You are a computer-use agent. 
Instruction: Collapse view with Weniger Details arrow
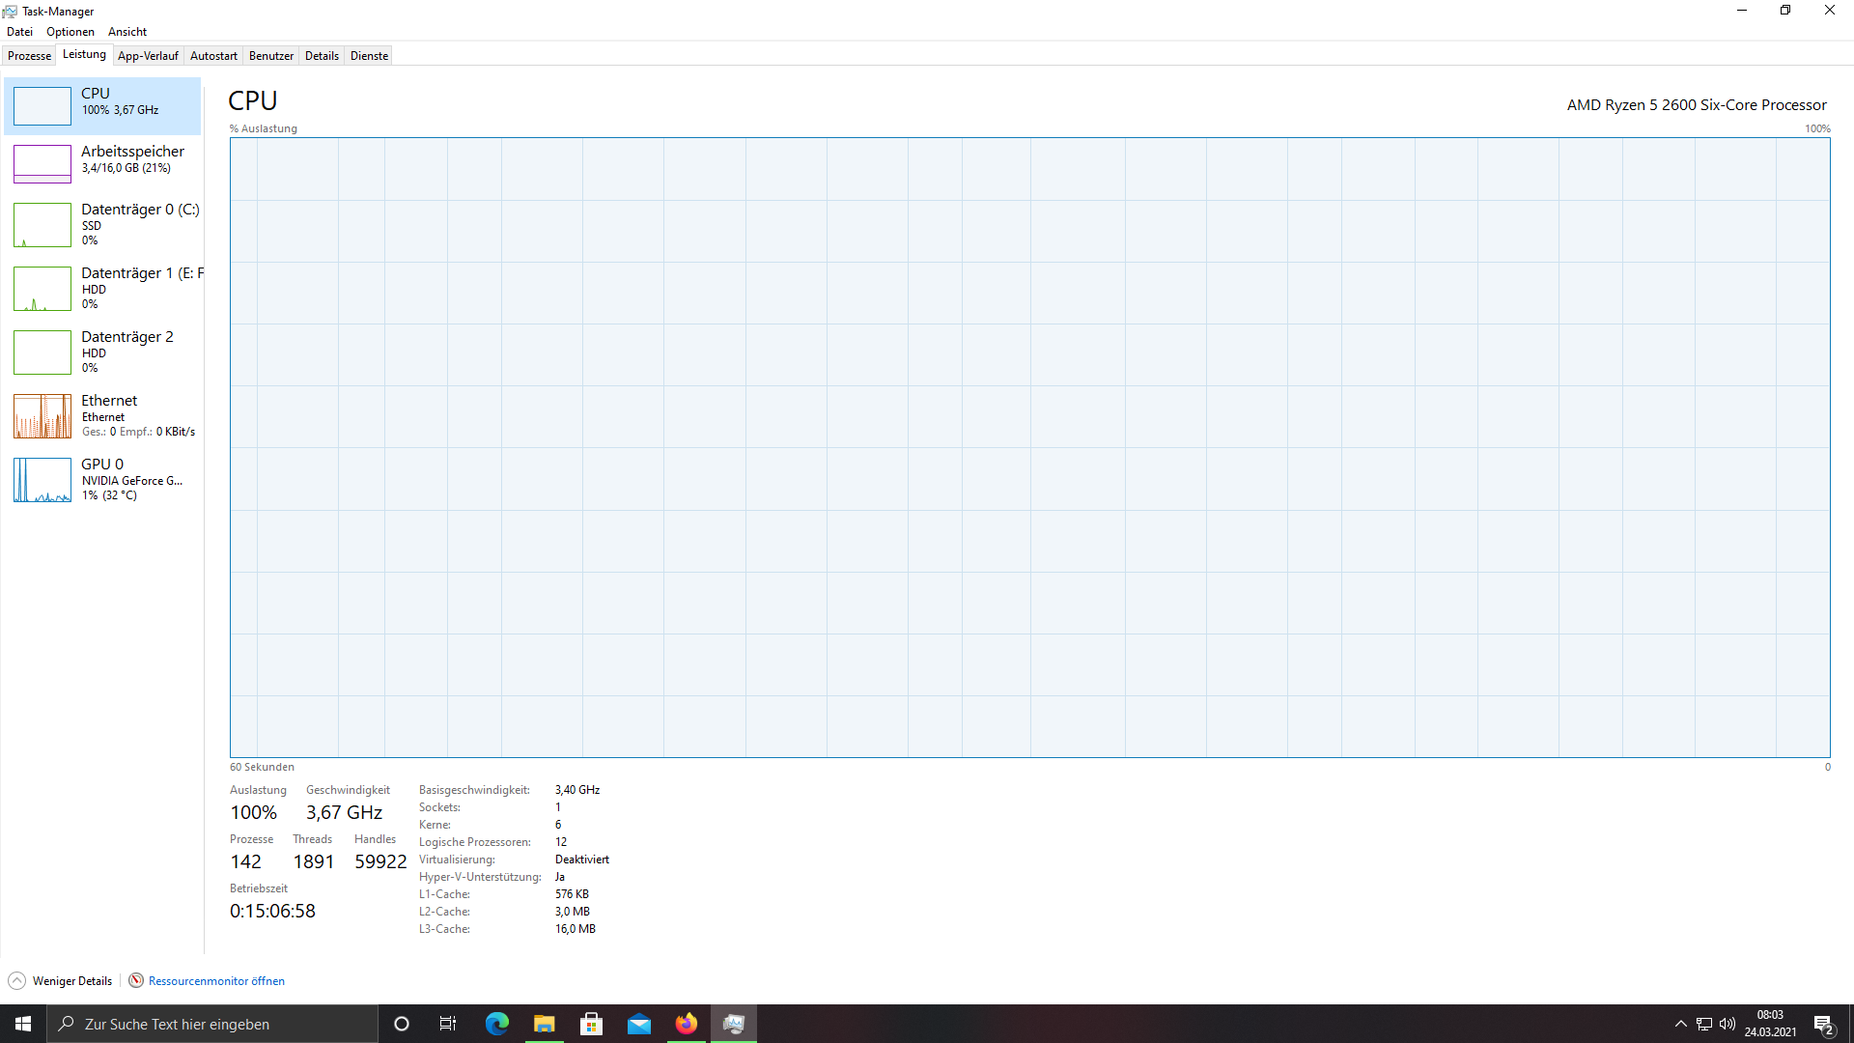pyautogui.click(x=16, y=980)
